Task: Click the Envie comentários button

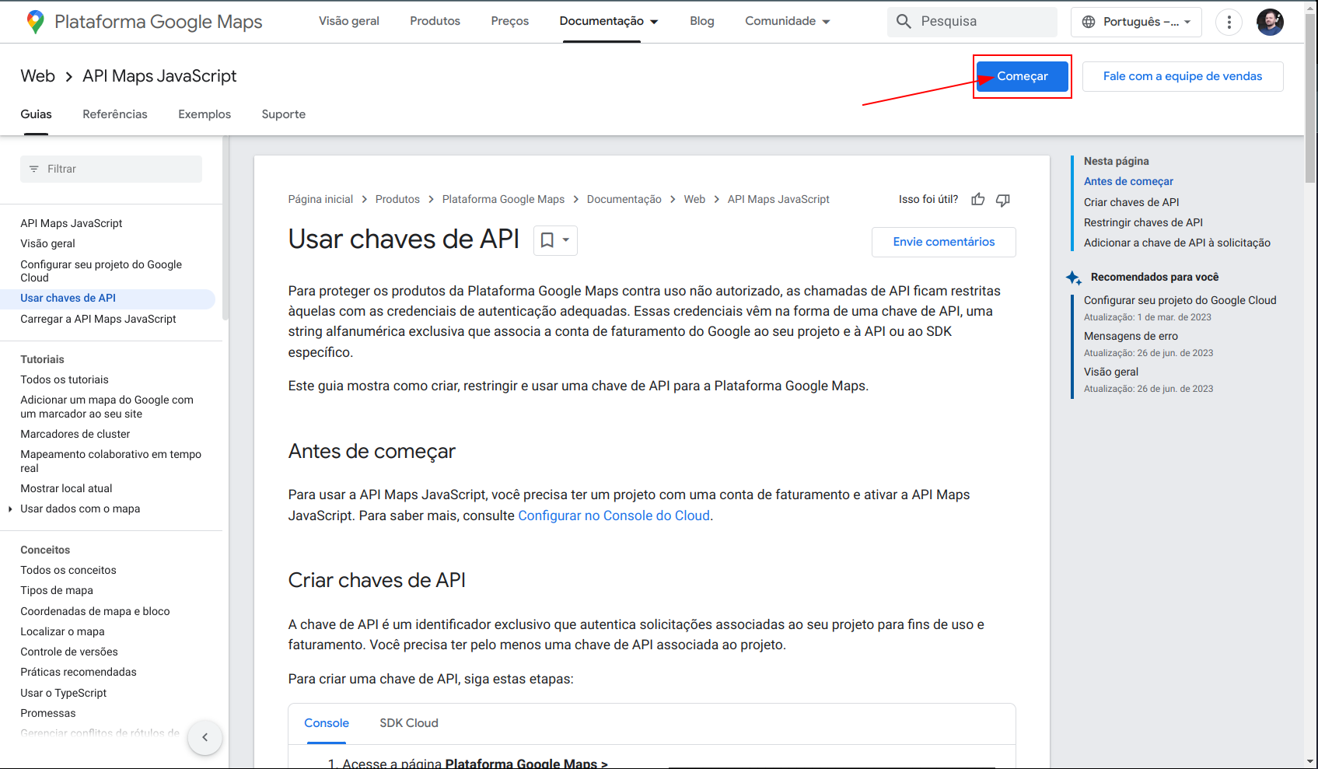Action: [944, 242]
